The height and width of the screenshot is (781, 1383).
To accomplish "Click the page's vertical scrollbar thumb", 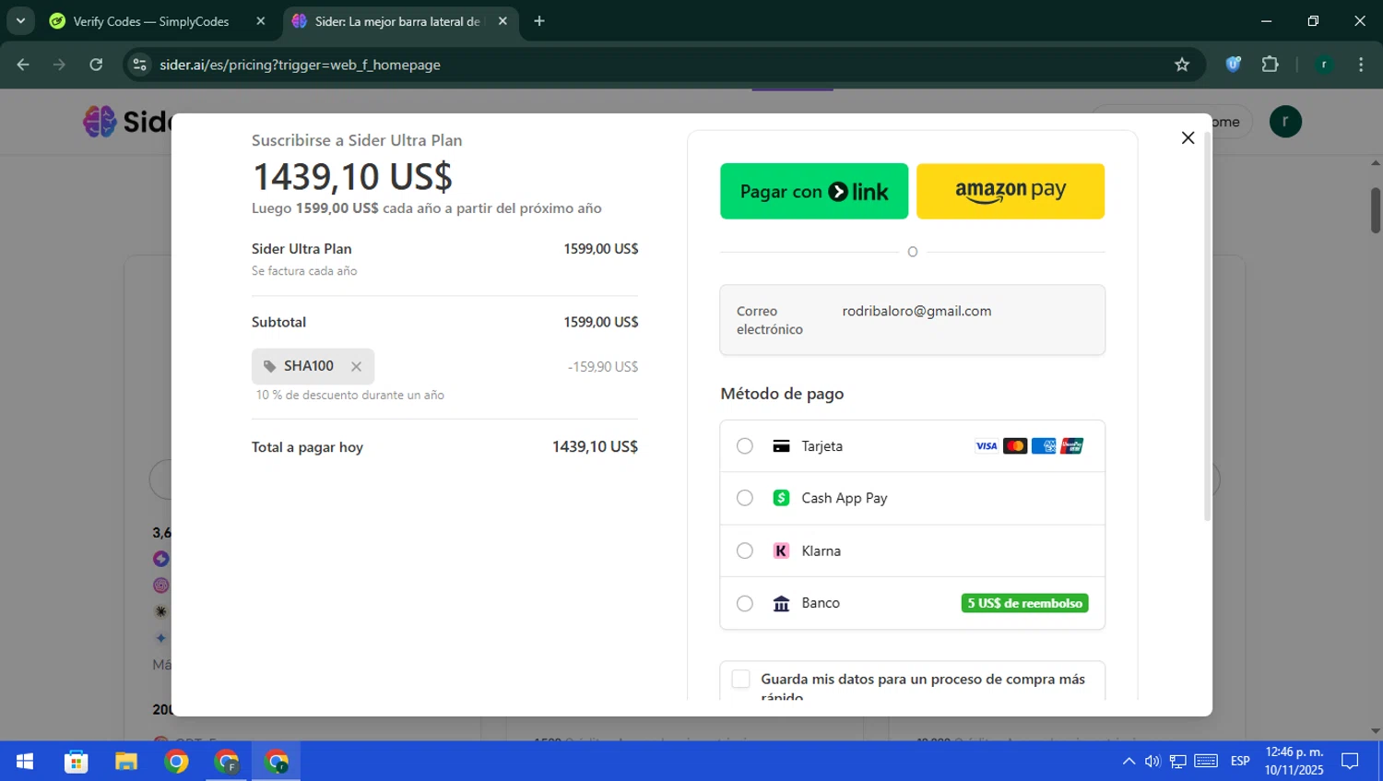I will [1376, 210].
